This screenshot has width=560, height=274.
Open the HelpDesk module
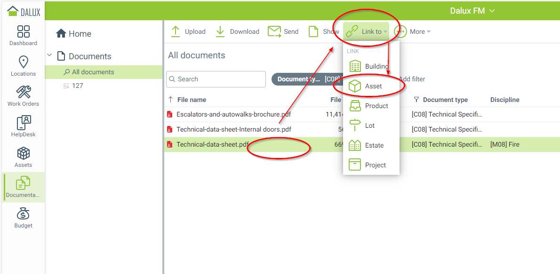tap(23, 126)
